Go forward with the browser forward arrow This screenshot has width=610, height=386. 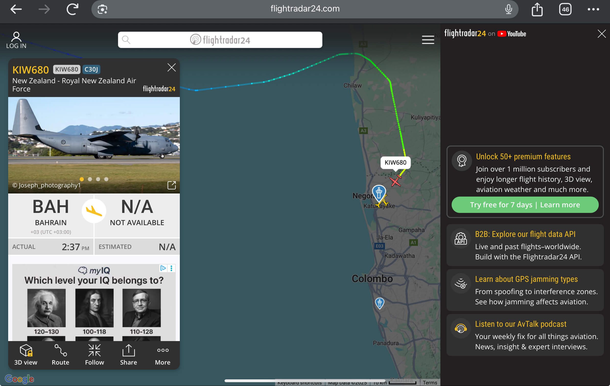tap(44, 9)
